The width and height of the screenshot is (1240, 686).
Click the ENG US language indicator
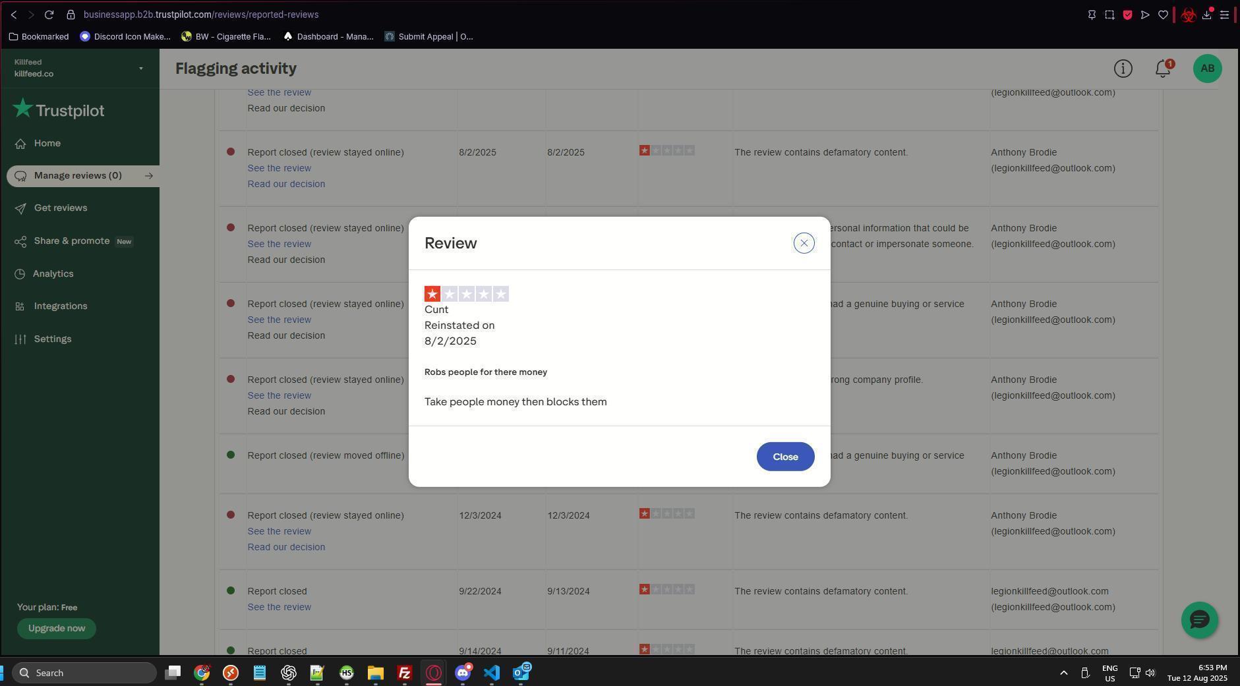(1110, 673)
